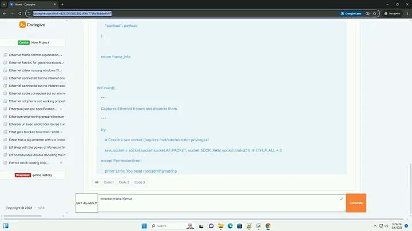The height and width of the screenshot is (231, 412).
Task: Open File Explorer from the taskbar
Action: (221, 226)
